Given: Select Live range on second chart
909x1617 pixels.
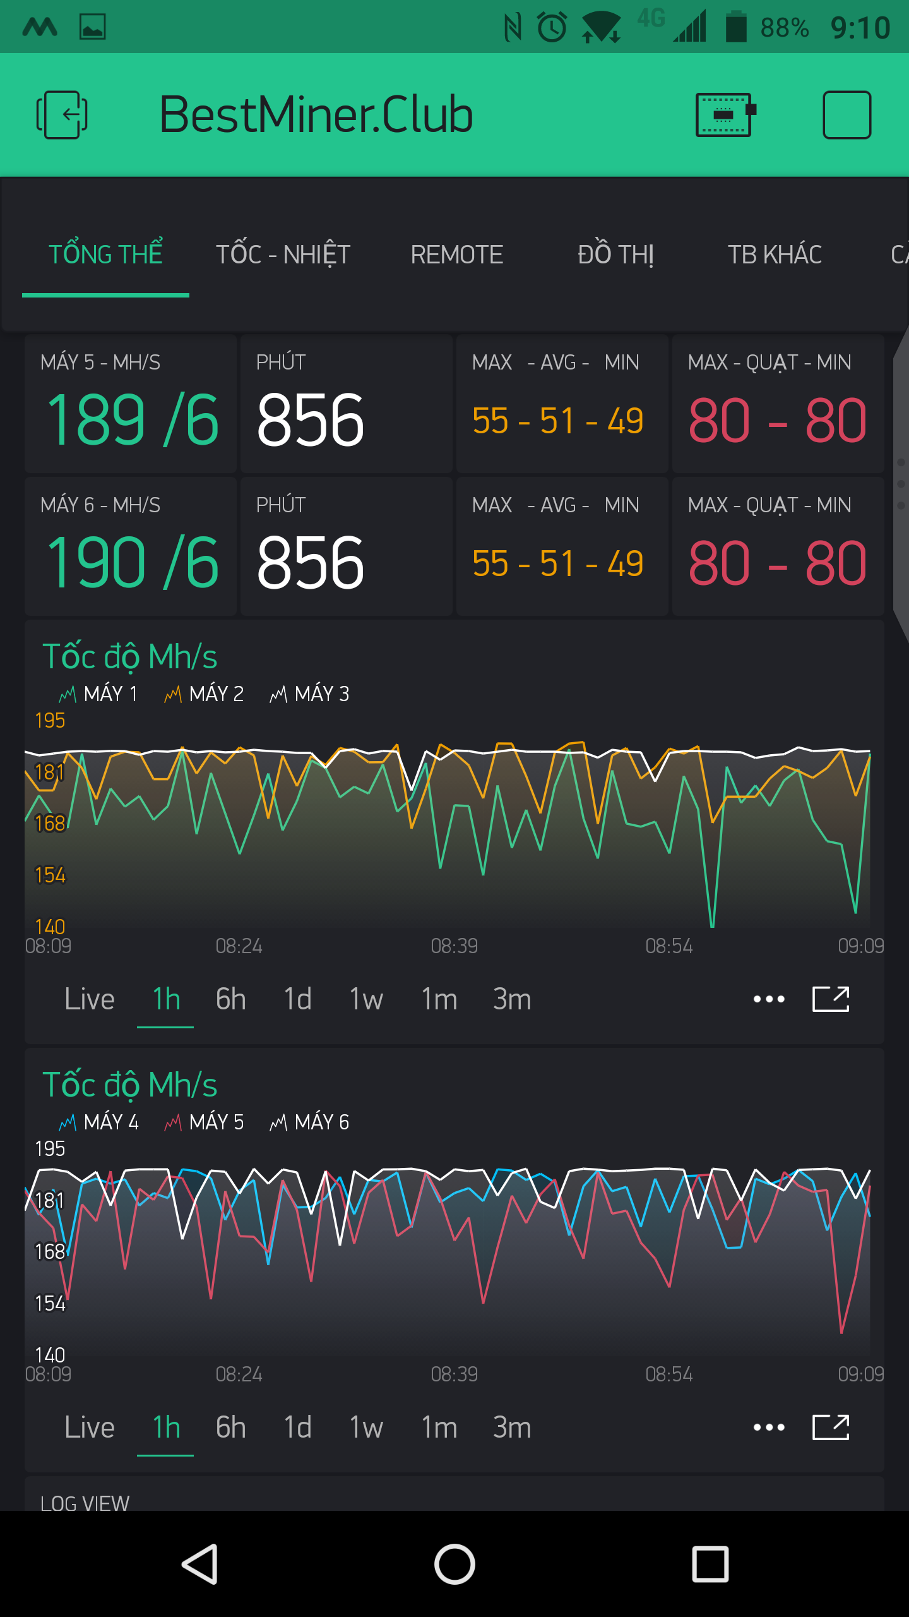Looking at the screenshot, I should click(90, 1428).
